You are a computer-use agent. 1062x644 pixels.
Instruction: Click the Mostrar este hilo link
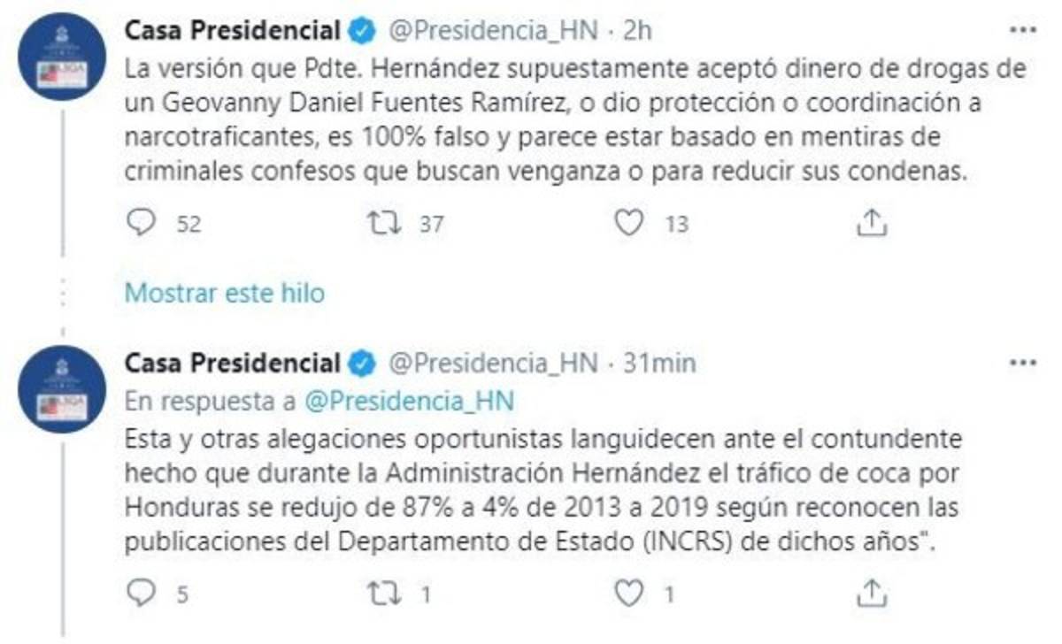point(225,292)
